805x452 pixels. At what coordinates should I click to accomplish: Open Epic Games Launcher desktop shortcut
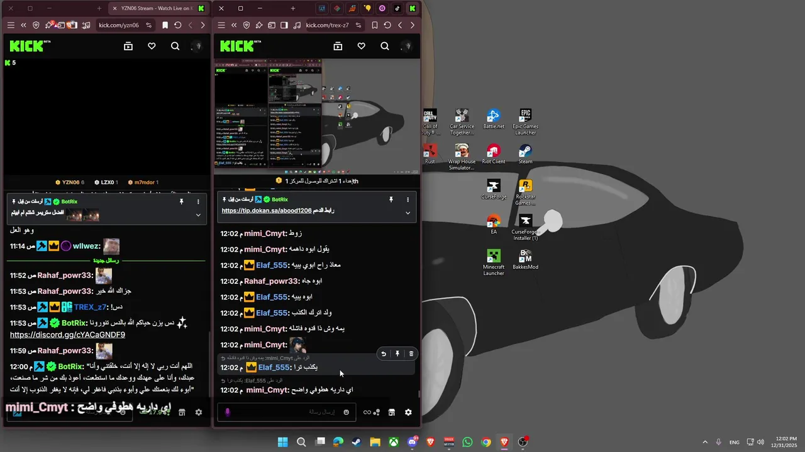click(x=525, y=122)
